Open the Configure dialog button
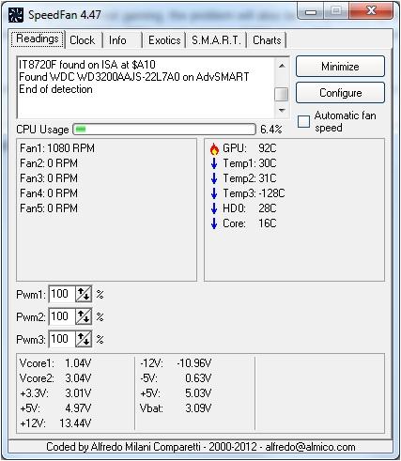 pyautogui.click(x=340, y=93)
